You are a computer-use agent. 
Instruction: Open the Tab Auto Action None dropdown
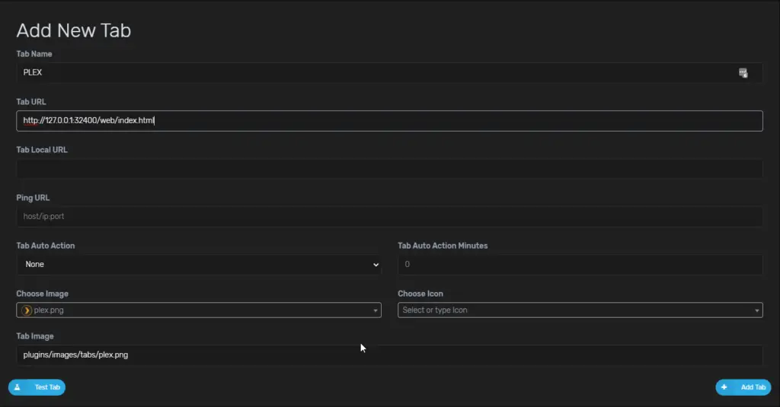(x=199, y=265)
